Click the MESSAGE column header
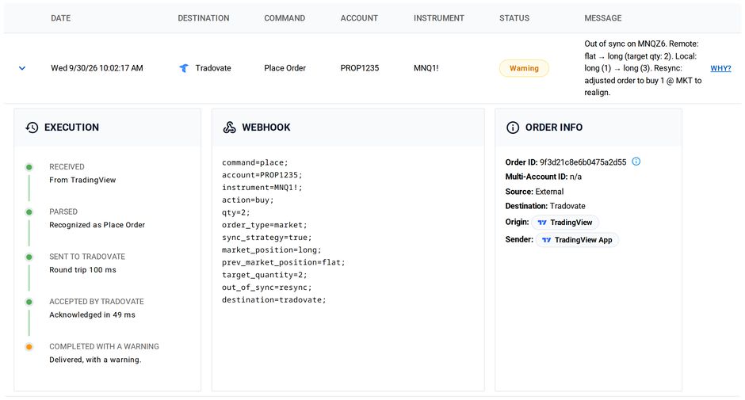 (603, 18)
